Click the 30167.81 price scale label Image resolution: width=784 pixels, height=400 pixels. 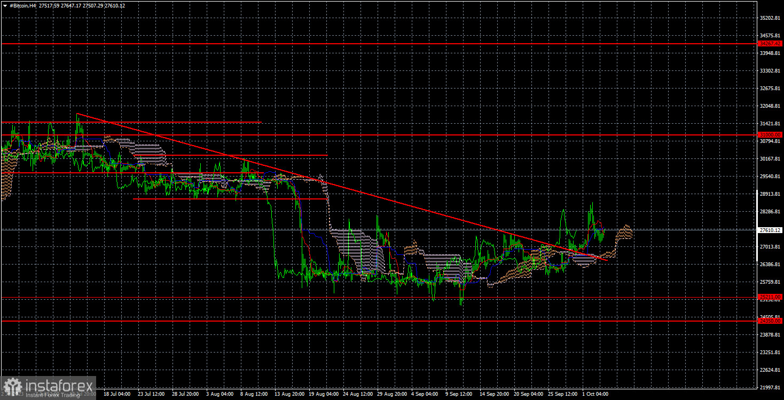[x=771, y=159]
